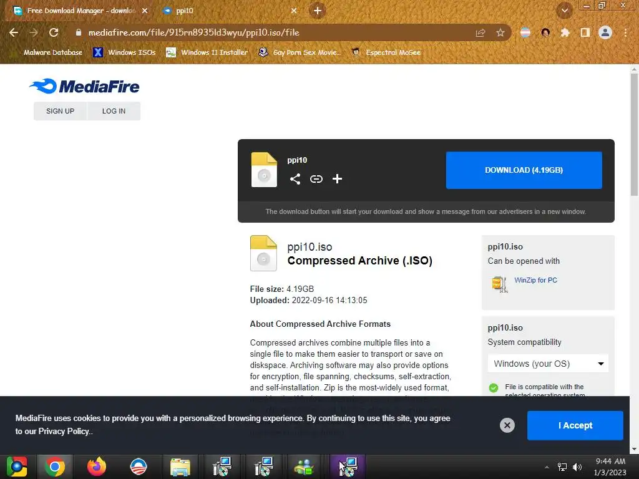Image resolution: width=639 pixels, height=479 pixels.
Task: Open the Windows 11 Installer bookmark
Action: click(207, 52)
